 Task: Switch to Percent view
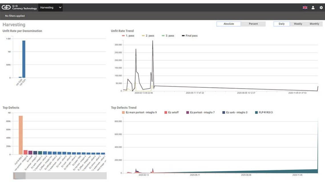tap(253, 24)
